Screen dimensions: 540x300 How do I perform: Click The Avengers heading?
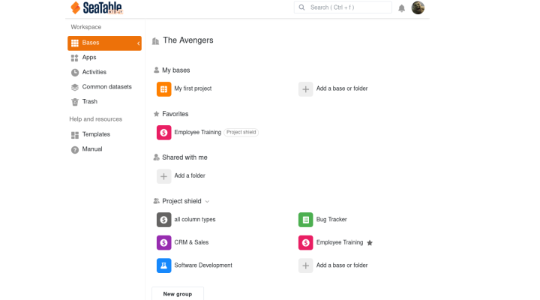(x=188, y=40)
